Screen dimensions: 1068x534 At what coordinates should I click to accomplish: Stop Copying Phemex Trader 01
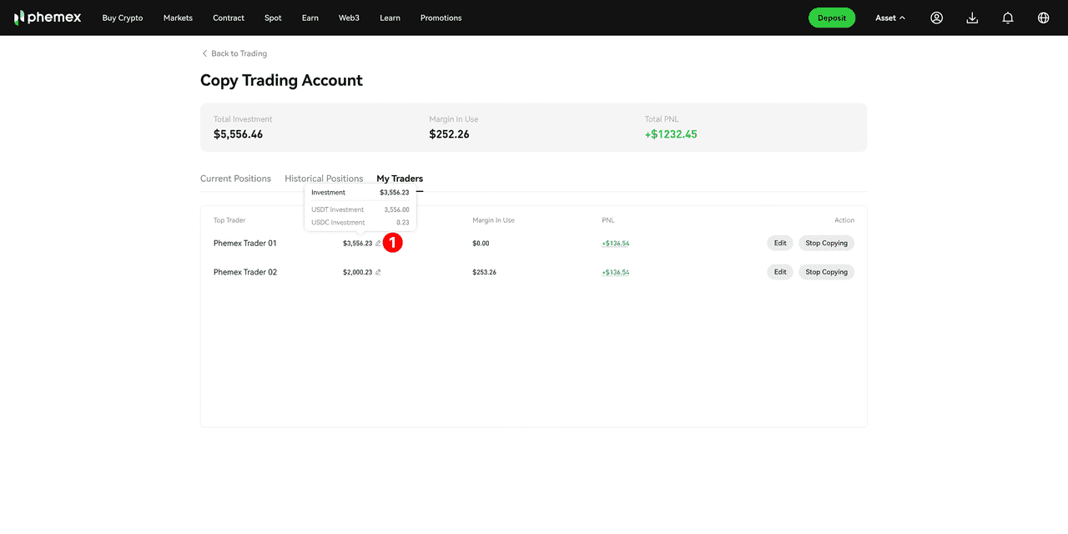point(826,244)
